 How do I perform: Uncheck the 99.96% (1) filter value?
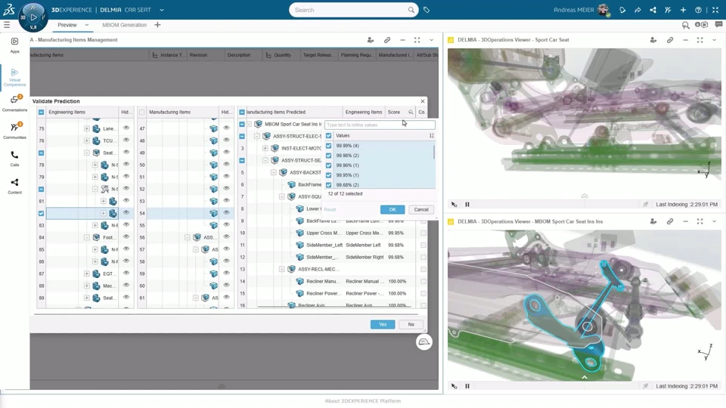click(x=329, y=165)
